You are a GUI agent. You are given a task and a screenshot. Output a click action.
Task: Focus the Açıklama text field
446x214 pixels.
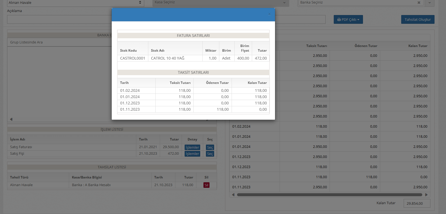(59, 19)
